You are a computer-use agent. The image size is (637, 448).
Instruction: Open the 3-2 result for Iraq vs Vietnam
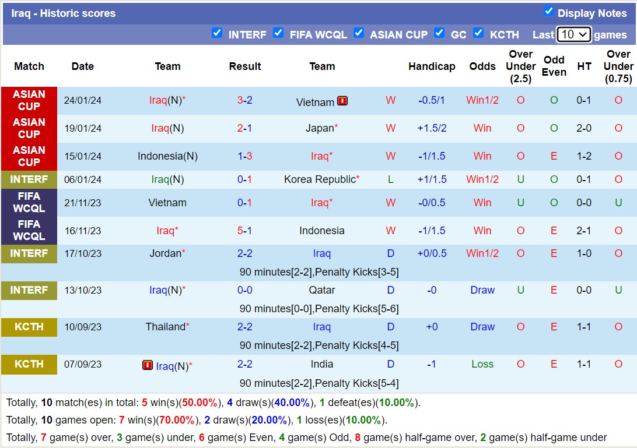coord(244,100)
